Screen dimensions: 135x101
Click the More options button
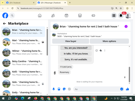(x=109, y=41)
